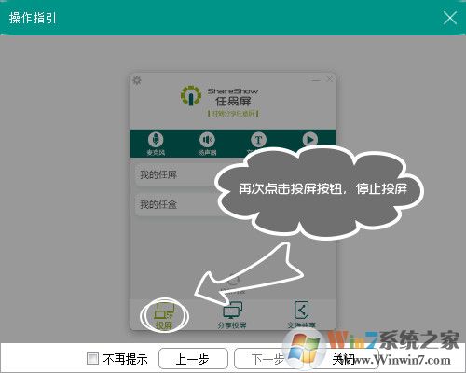466x373 pixels.
Task: Close the 操作指引 dialog with X
Action: click(450, 18)
